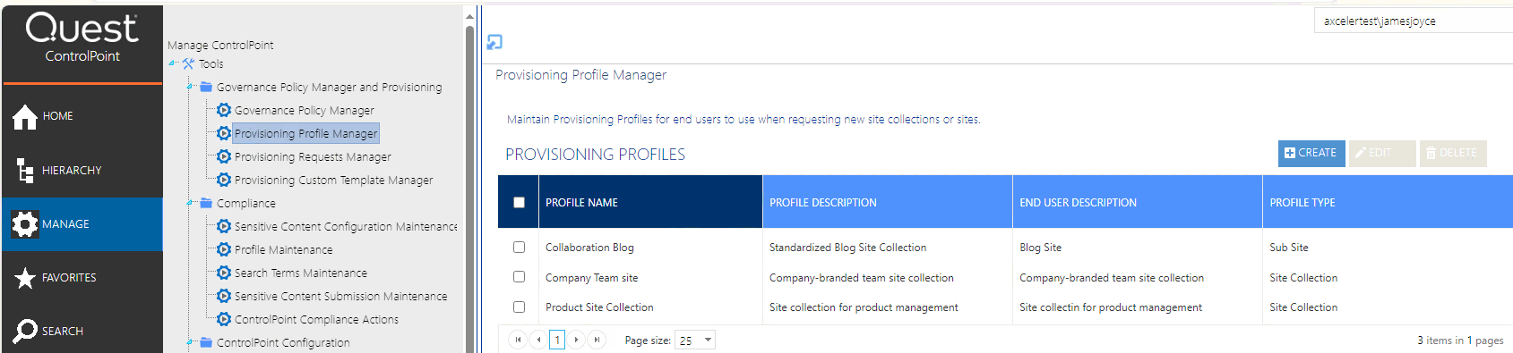The height and width of the screenshot is (353, 1513).
Task: Click the icon beside Provisioning Requests Manager
Action: point(224,156)
